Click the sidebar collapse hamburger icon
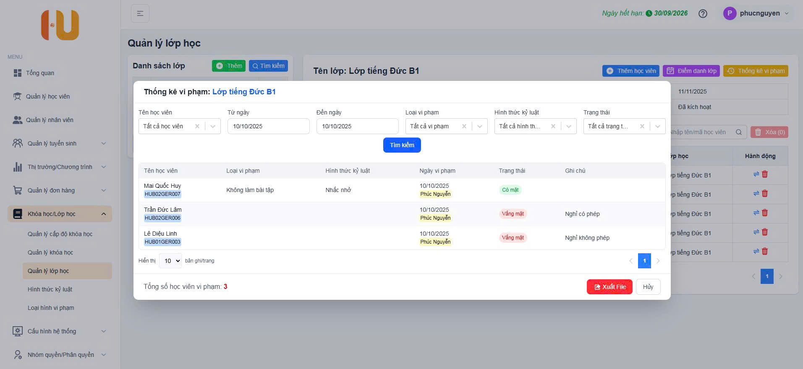 tap(140, 13)
